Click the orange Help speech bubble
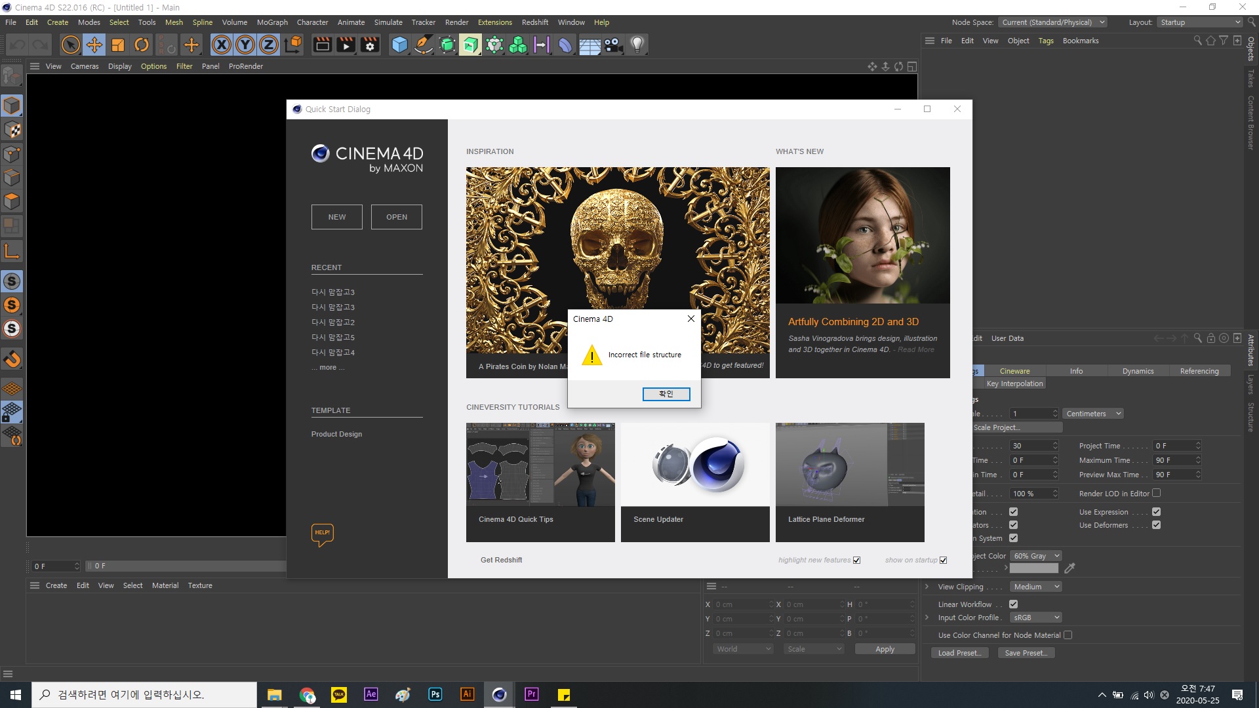The image size is (1259, 708). [323, 534]
